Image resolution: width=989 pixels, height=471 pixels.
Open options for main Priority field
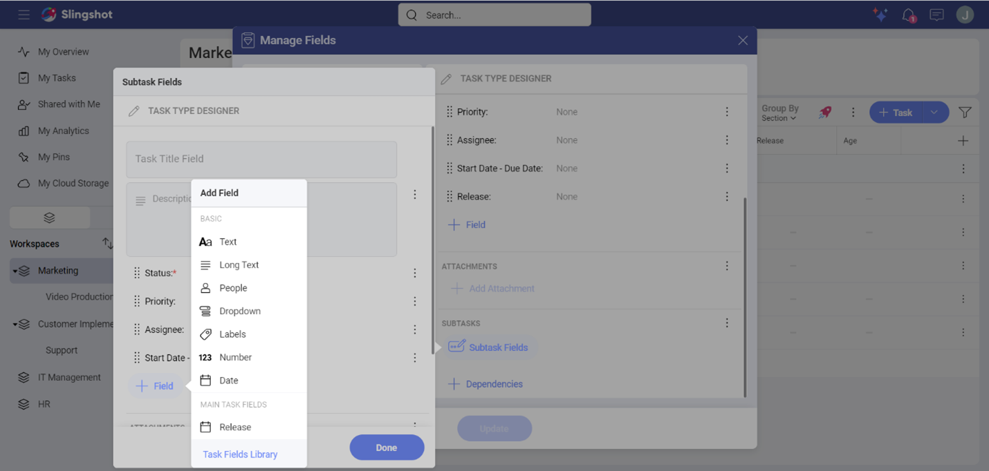point(727,112)
